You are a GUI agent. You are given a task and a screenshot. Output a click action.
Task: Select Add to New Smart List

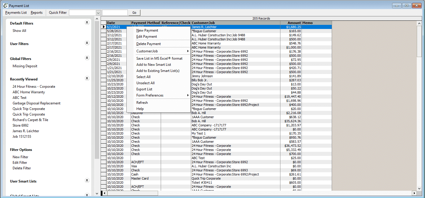[158, 65]
